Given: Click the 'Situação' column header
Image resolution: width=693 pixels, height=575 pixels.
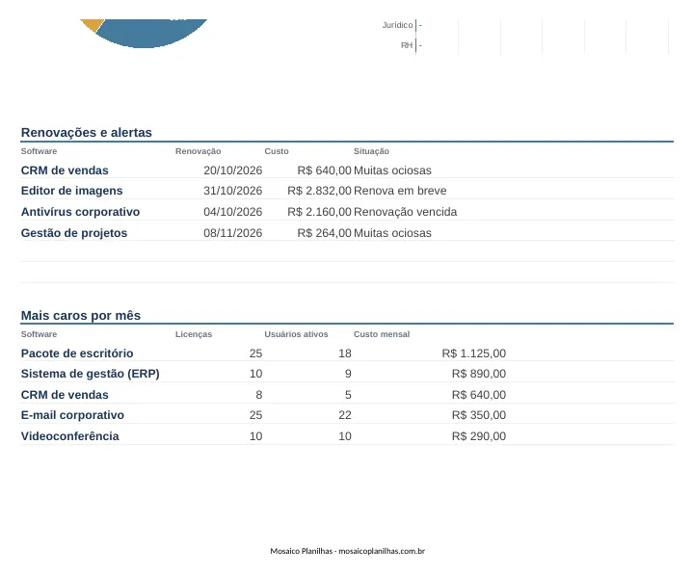Looking at the screenshot, I should 371,151.
